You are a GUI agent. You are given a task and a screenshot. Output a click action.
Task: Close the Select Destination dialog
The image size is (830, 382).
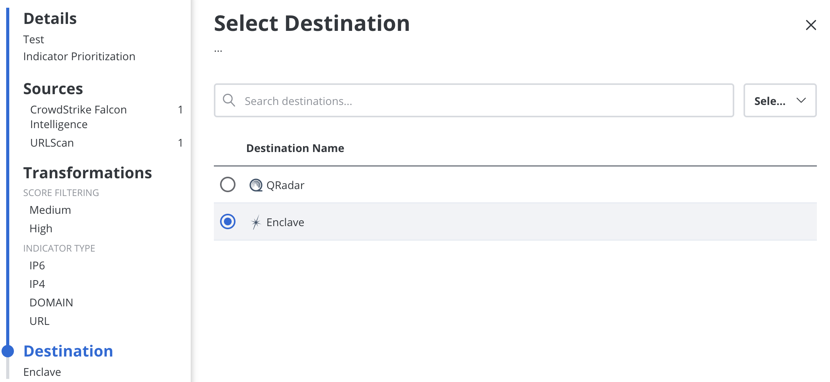tap(811, 25)
